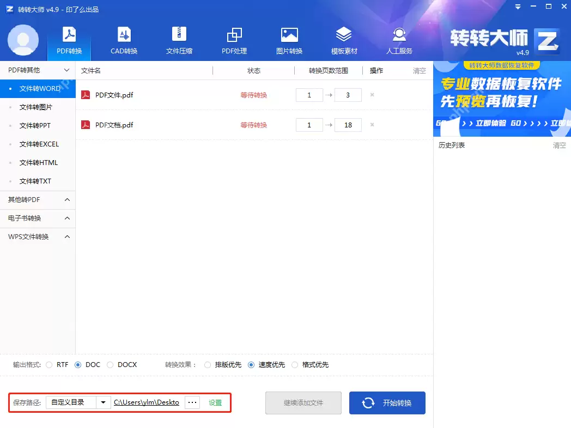Open the 设置 link for save path
This screenshot has height=428, width=571.
click(x=215, y=402)
